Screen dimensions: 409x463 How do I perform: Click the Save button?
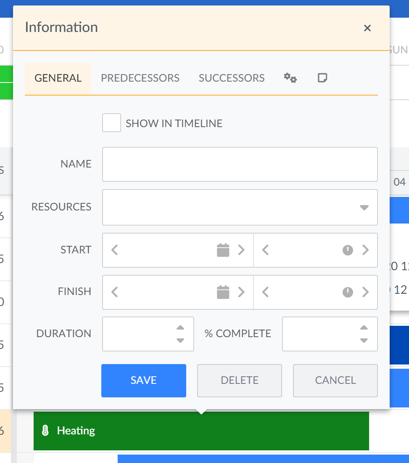pyautogui.click(x=144, y=381)
